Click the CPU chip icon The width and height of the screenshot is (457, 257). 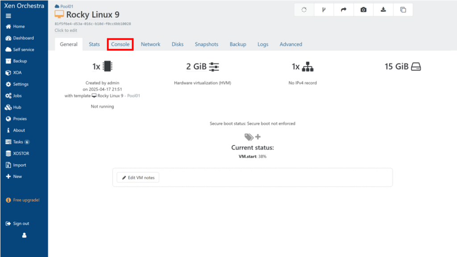(107, 66)
